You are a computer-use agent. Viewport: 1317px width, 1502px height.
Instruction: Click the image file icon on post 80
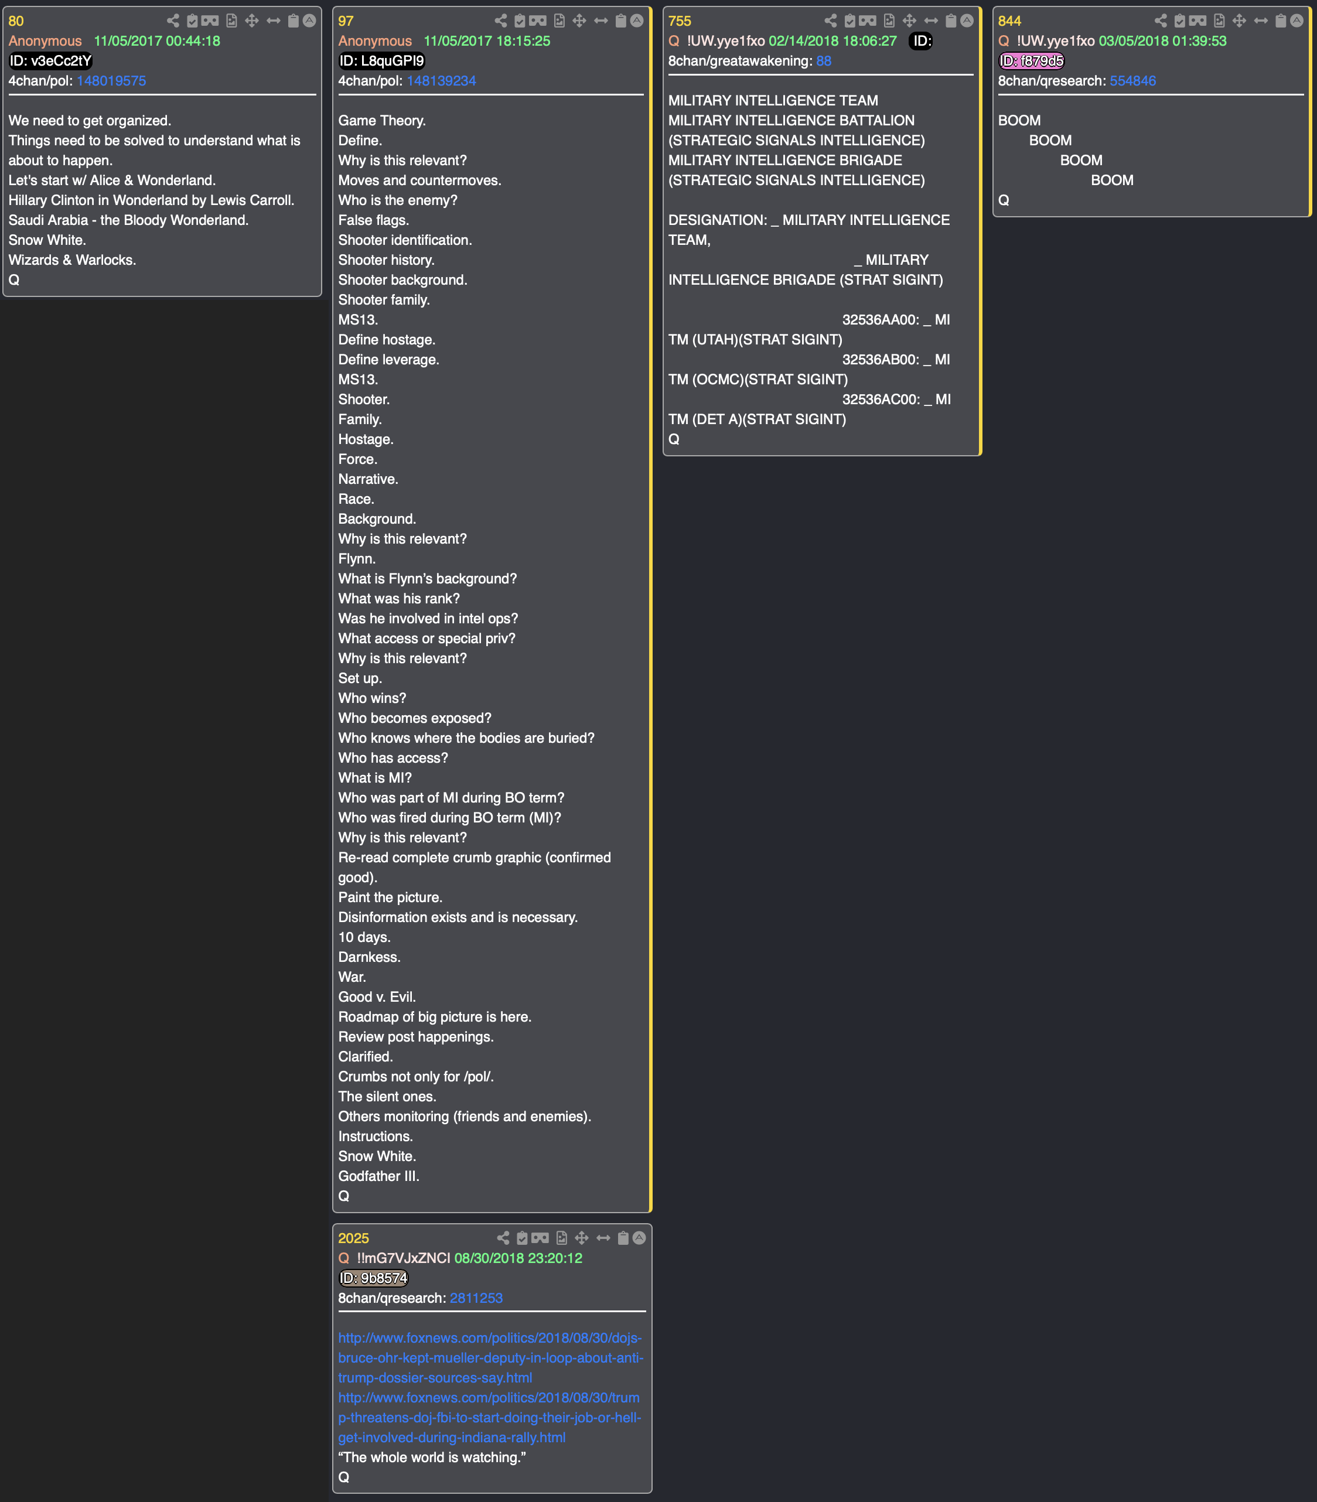pyautogui.click(x=231, y=21)
